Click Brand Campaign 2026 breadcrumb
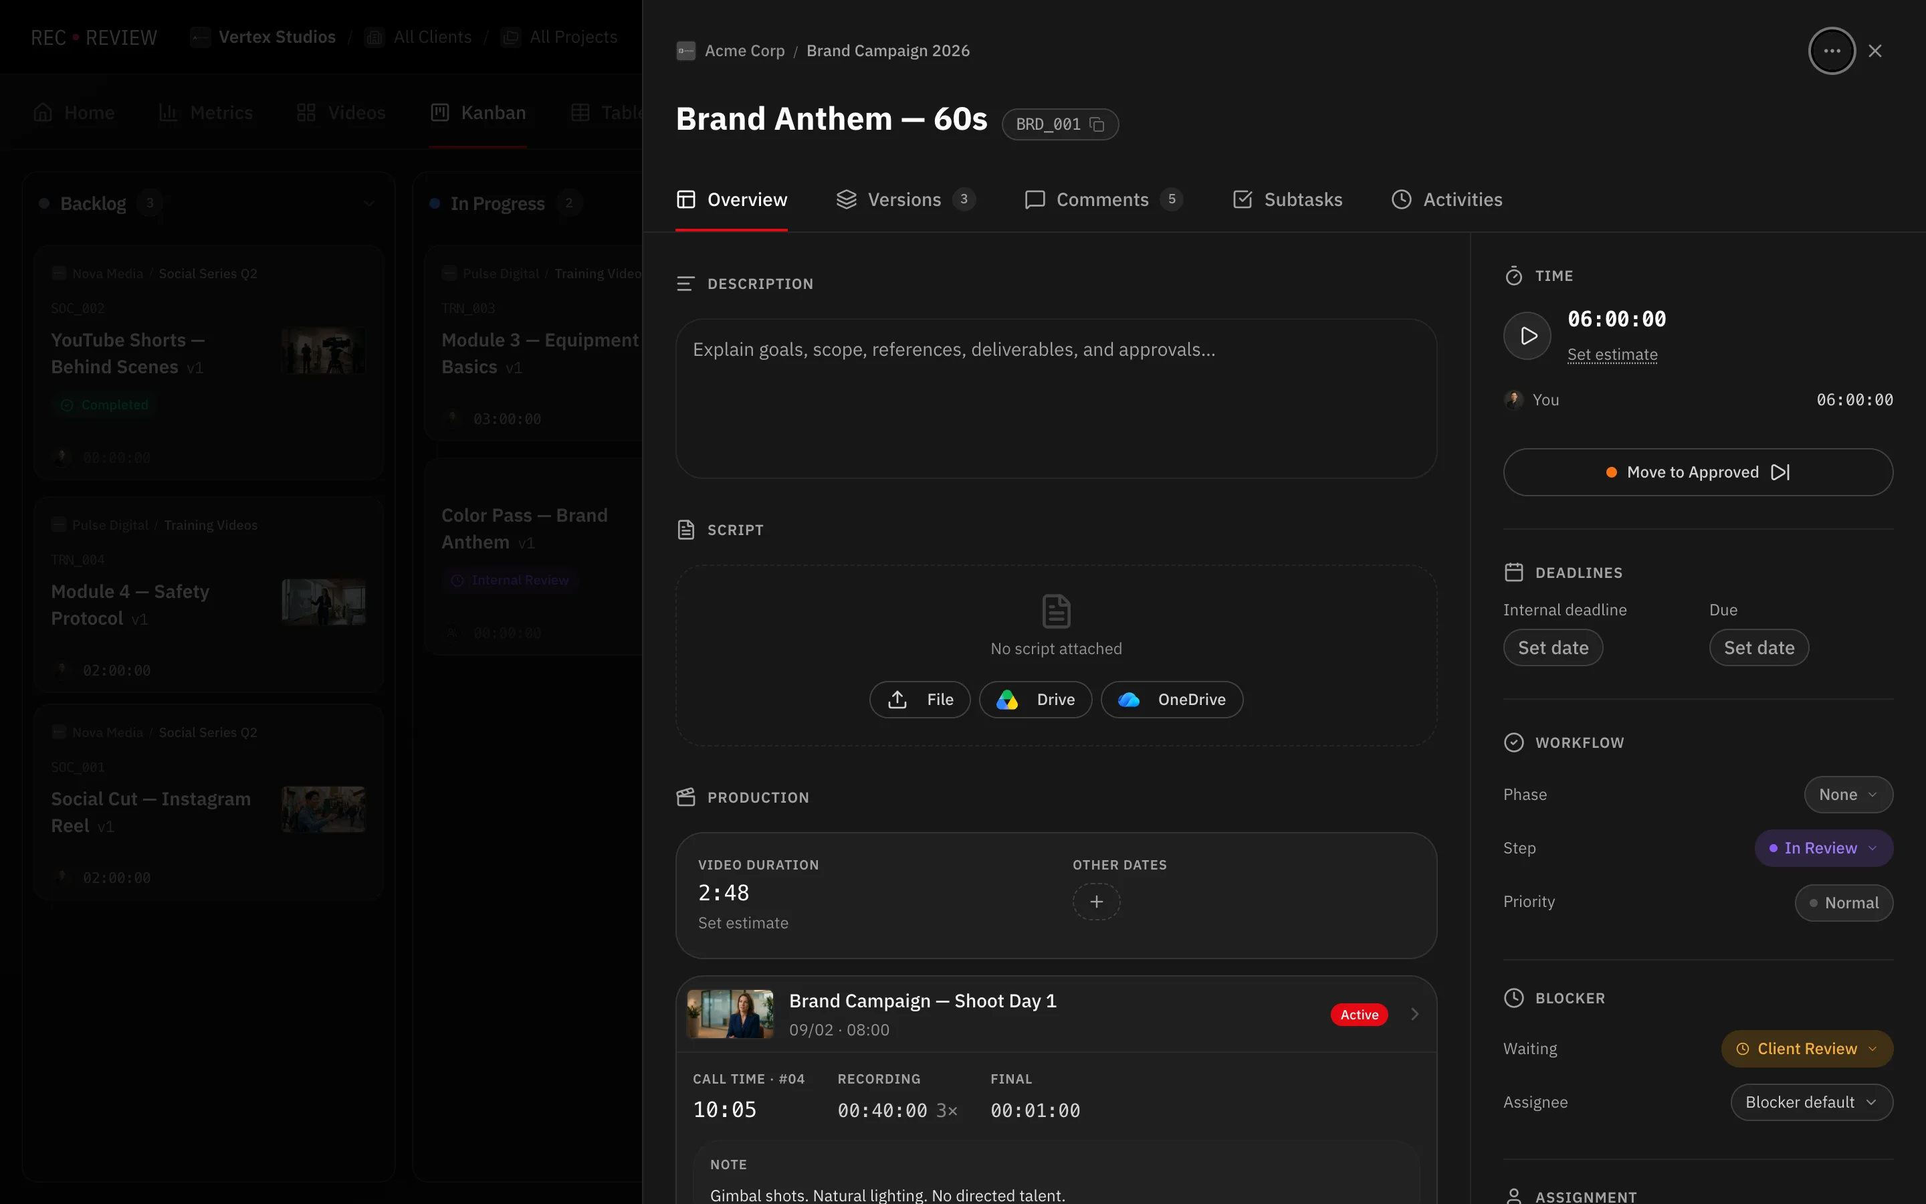 (887, 51)
